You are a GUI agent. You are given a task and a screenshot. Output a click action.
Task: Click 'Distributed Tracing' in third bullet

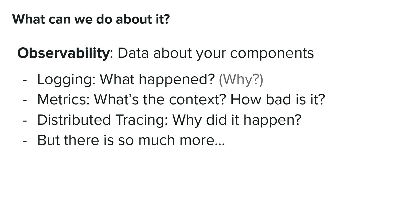101,120
